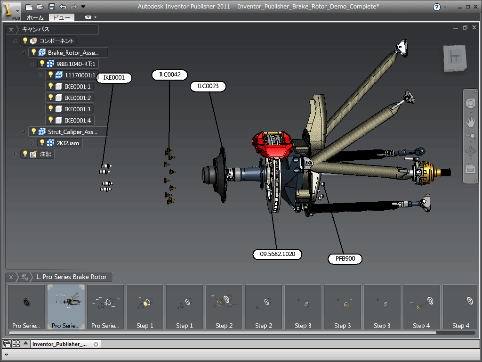The width and height of the screenshot is (482, 362).
Task: Open the storyboard list icon
Action: point(25,277)
